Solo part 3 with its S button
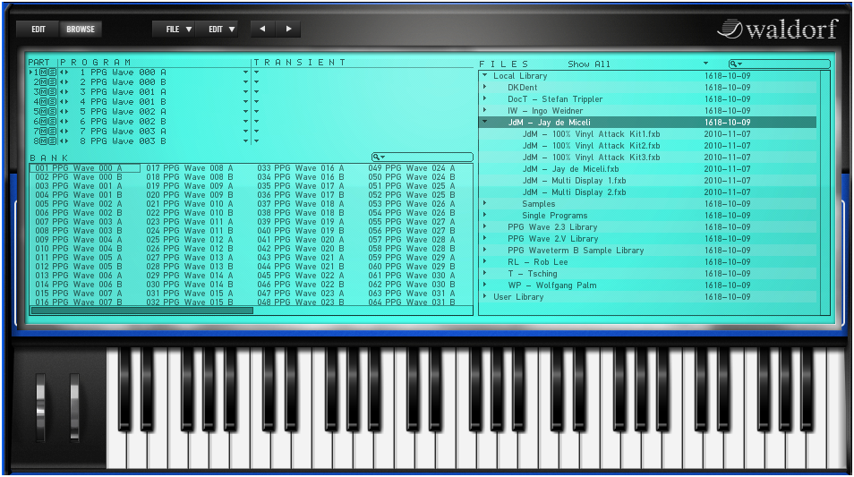This screenshot has width=854, height=477. [52, 92]
